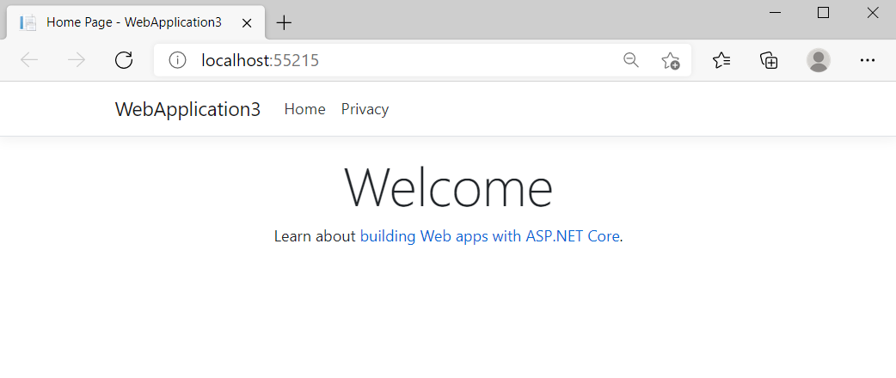Viewport: 896px width, 378px height.
Task: Go to the Home nav item
Action: [304, 109]
